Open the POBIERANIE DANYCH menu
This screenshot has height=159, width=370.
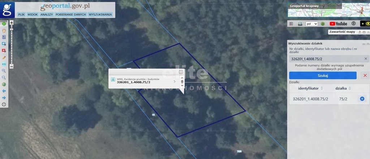click(x=70, y=14)
